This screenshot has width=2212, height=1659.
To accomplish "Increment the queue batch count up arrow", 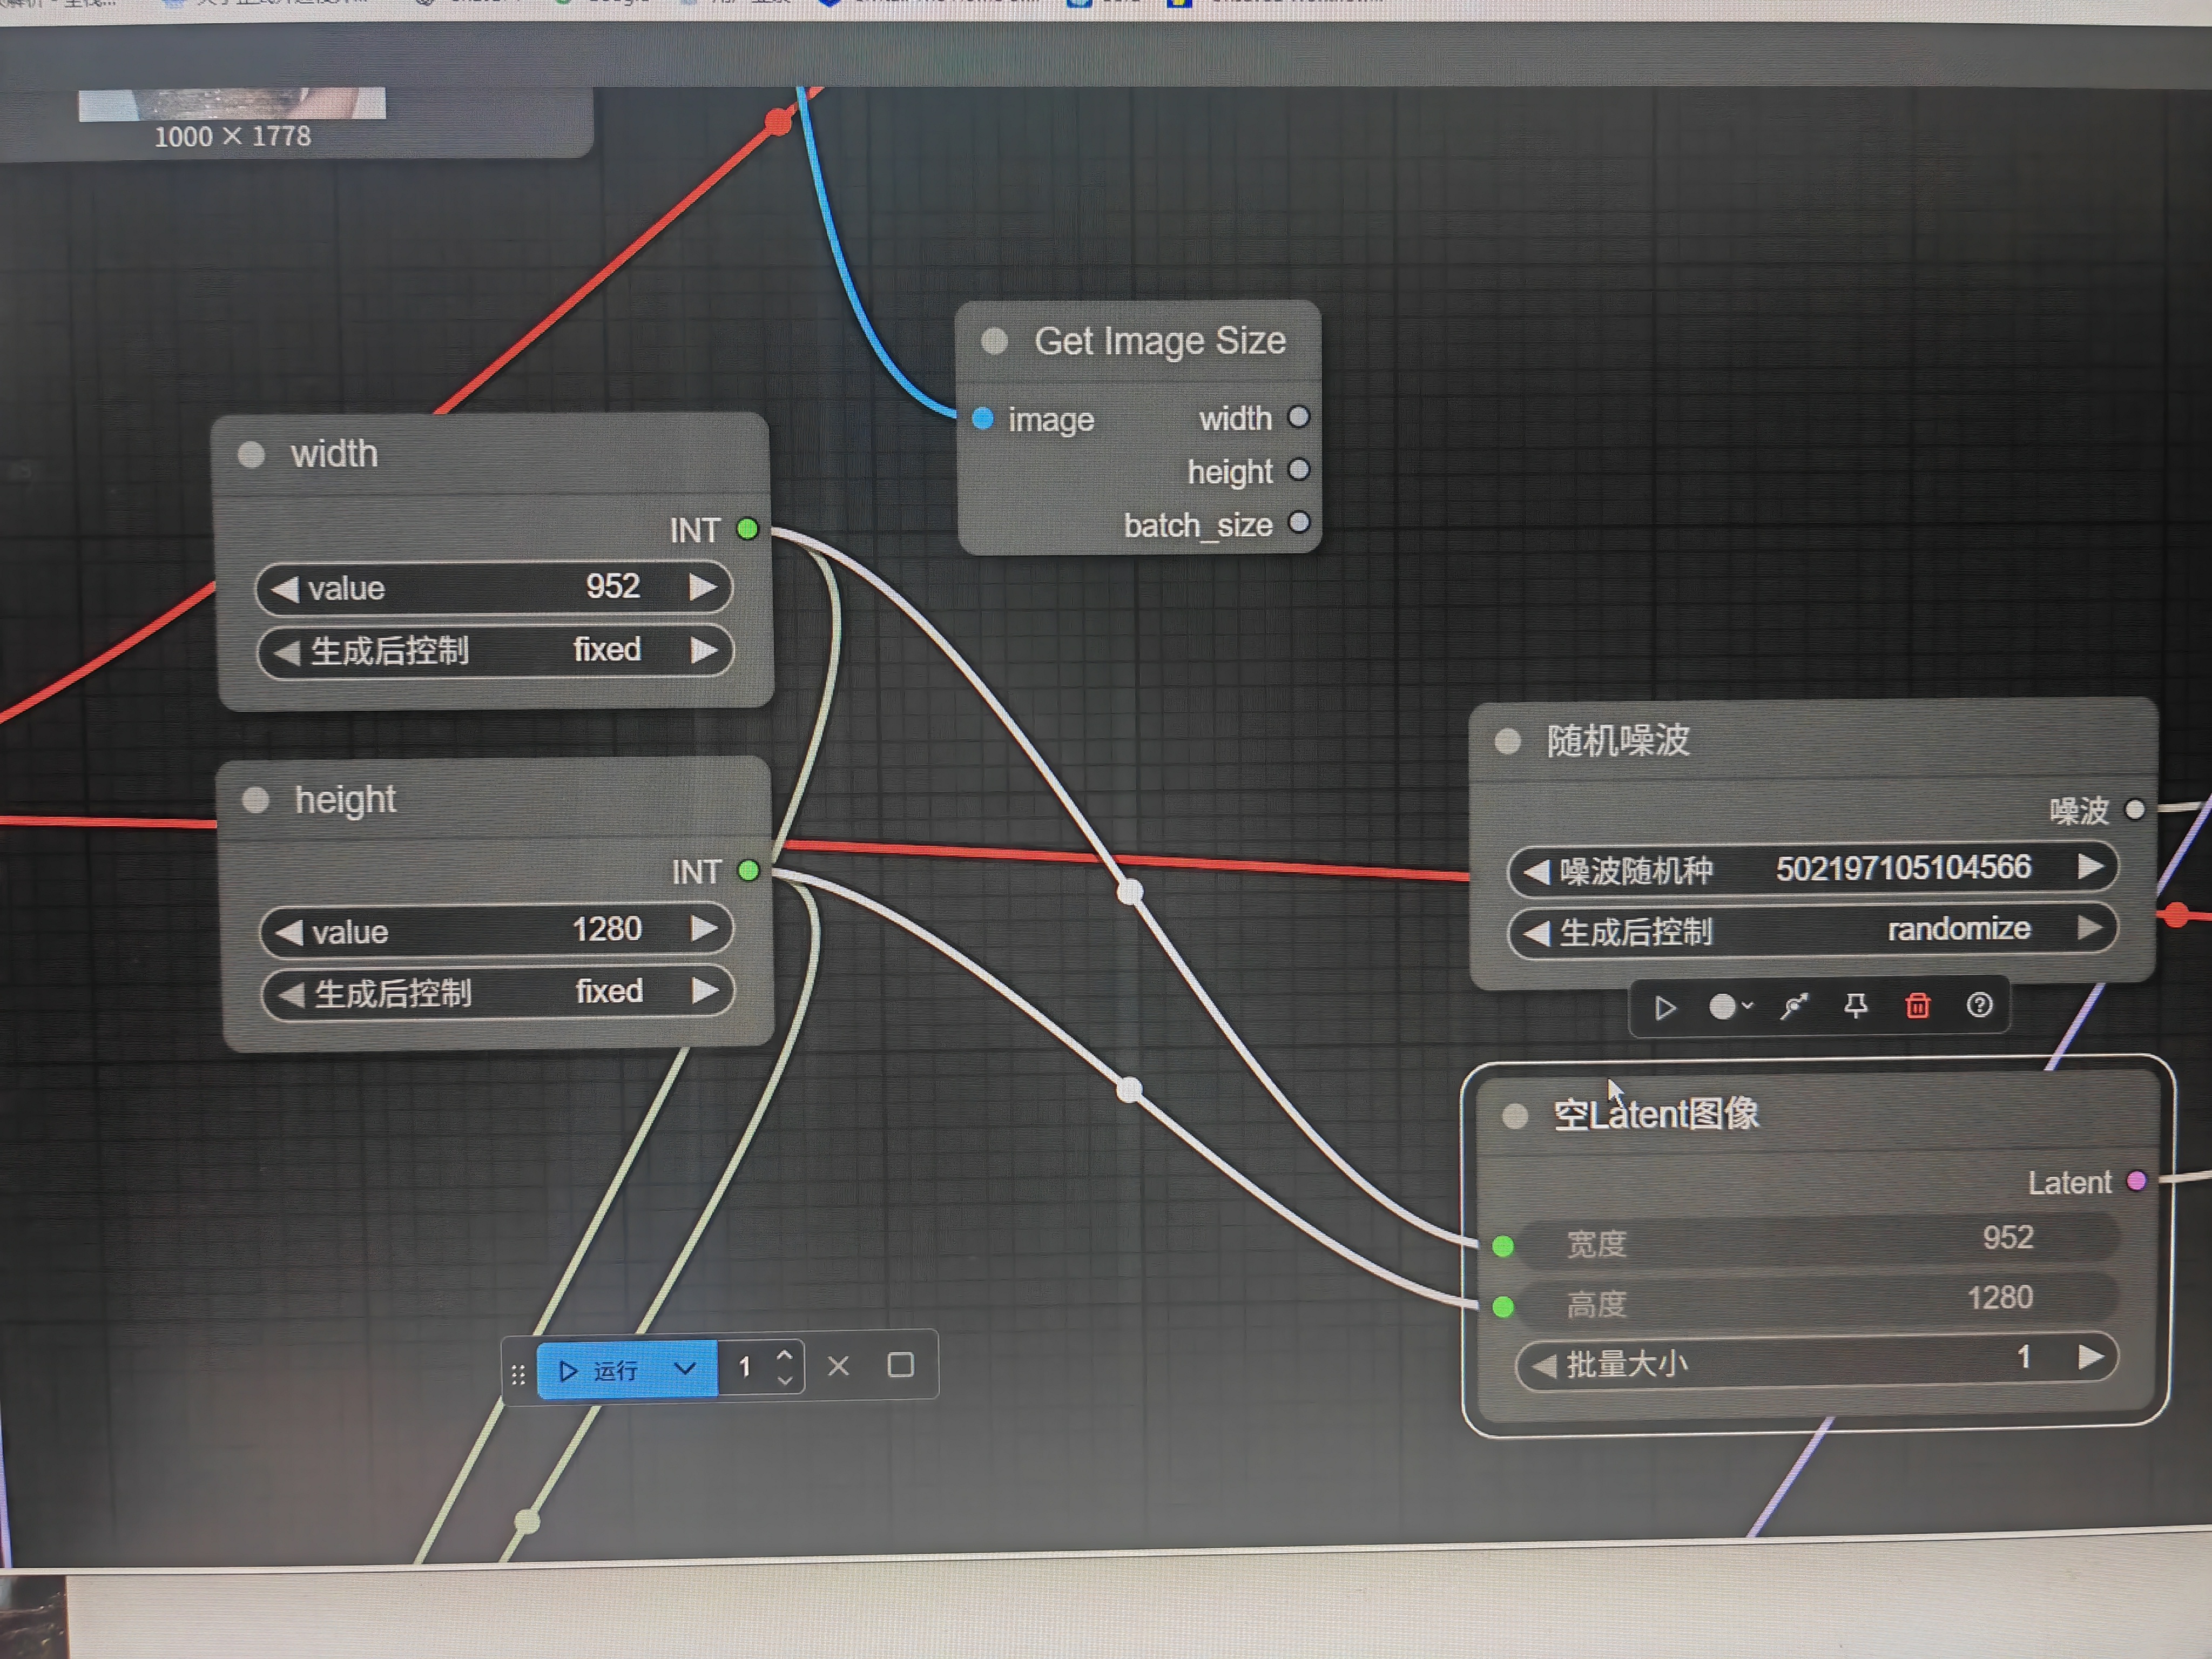I will tap(785, 1355).
